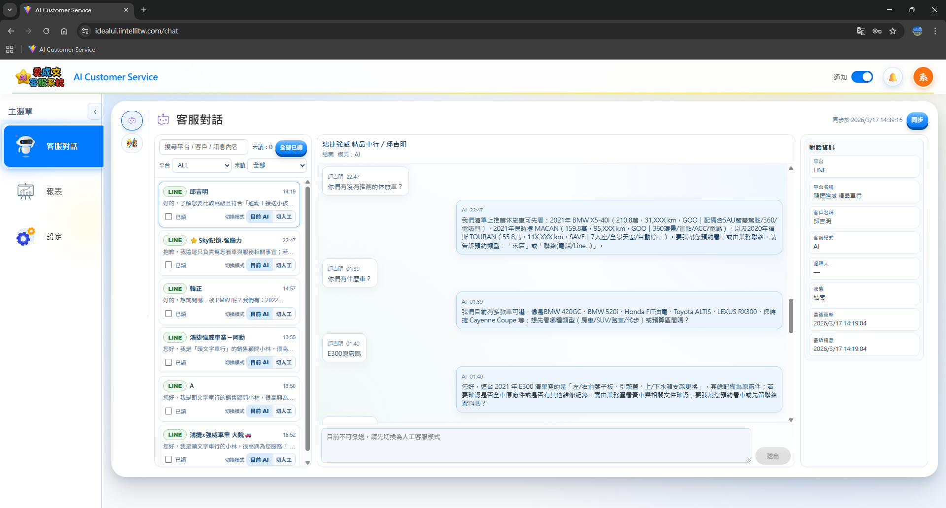
Task: Check the 已讀 checkbox for 韓正
Action: pyautogui.click(x=169, y=314)
